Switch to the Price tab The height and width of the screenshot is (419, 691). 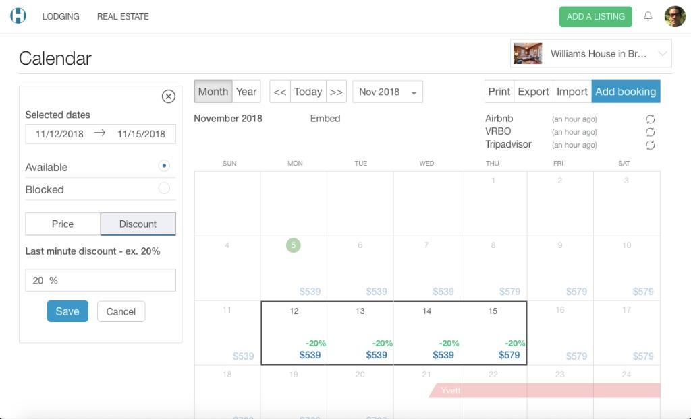[63, 224]
